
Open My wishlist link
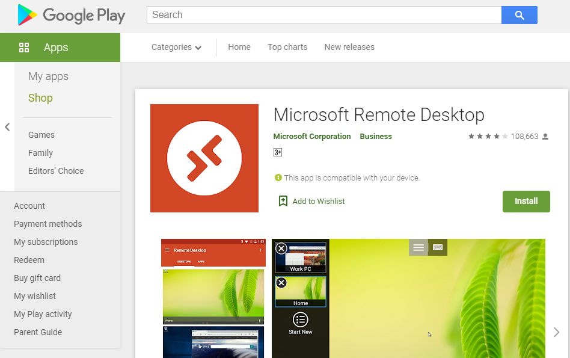click(x=35, y=296)
